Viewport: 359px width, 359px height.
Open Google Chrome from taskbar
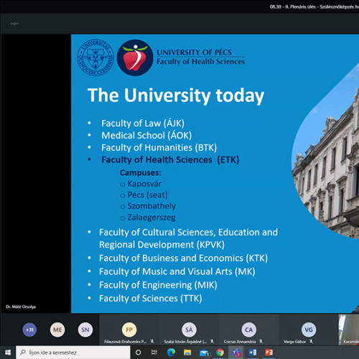click(x=220, y=353)
